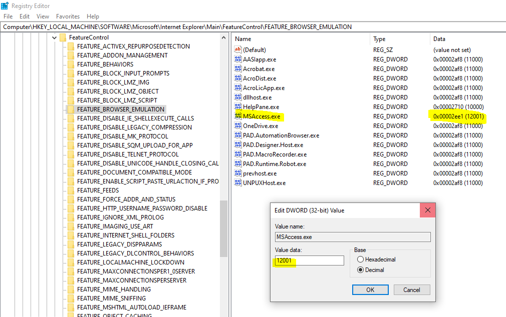Click the DWORD icon beside AASIapp.exe
Viewport: 506px width, 317px height.
[238, 59]
